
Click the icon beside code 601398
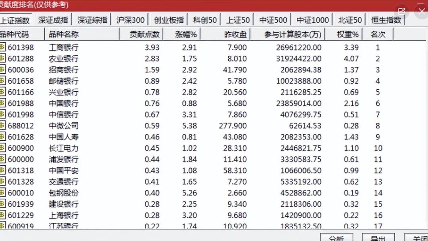pos(2,47)
